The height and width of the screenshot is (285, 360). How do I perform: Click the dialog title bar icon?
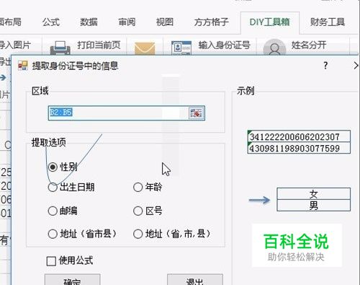(x=23, y=66)
